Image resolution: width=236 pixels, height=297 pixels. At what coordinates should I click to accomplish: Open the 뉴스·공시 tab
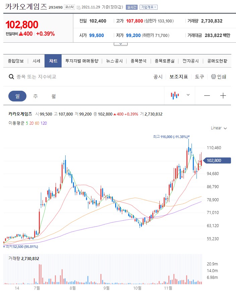pos(114,61)
